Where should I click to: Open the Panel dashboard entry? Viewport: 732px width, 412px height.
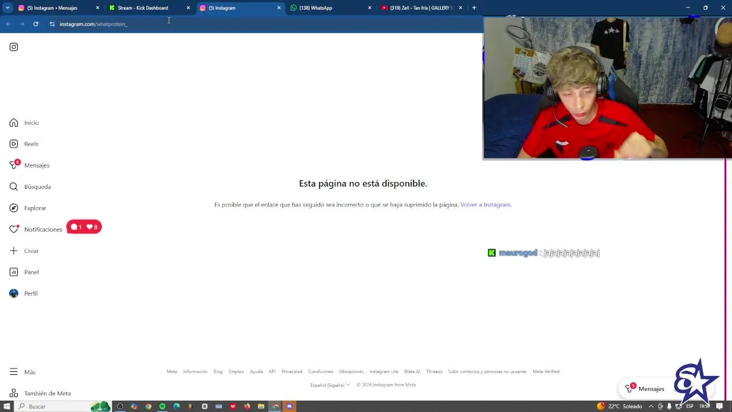24,272
